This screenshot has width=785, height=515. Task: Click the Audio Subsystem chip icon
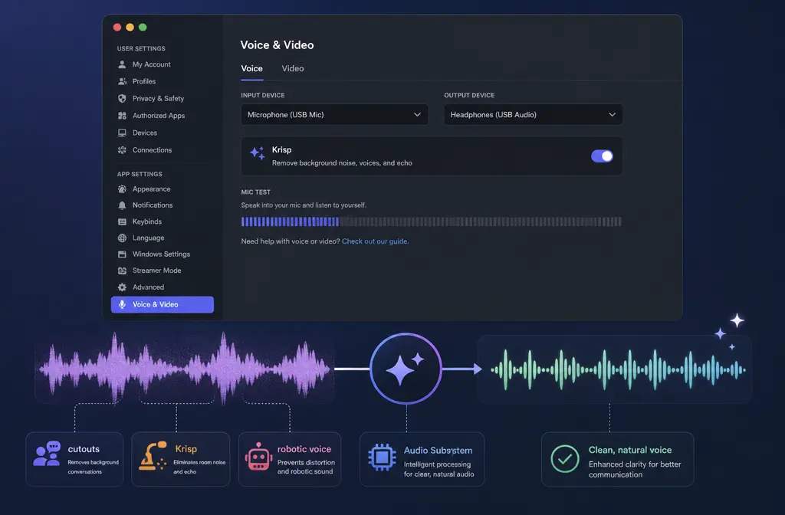382,457
